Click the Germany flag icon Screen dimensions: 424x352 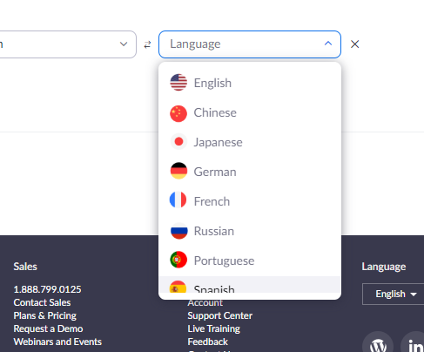click(x=178, y=171)
